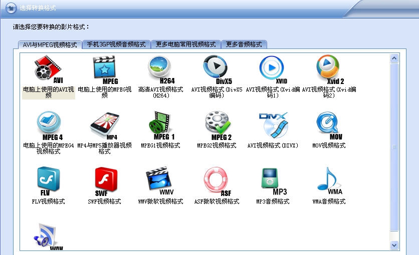Click the label AVI视频格式(Xvid编码1)
Viewport: 419px width, 255px height.
coord(273,92)
